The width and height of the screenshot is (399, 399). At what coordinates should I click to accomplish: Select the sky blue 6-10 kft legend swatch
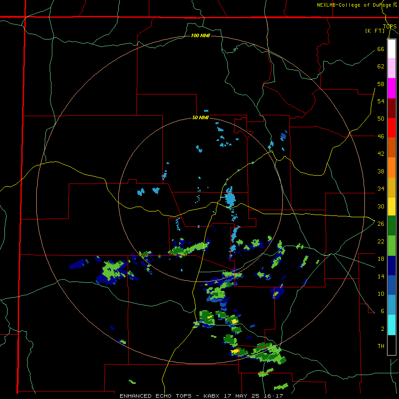coord(391,305)
